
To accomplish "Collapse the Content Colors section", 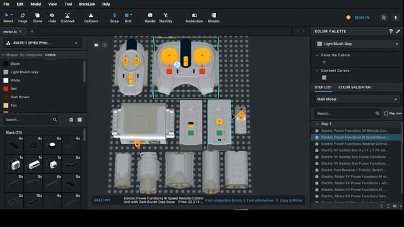I will 317,71.
